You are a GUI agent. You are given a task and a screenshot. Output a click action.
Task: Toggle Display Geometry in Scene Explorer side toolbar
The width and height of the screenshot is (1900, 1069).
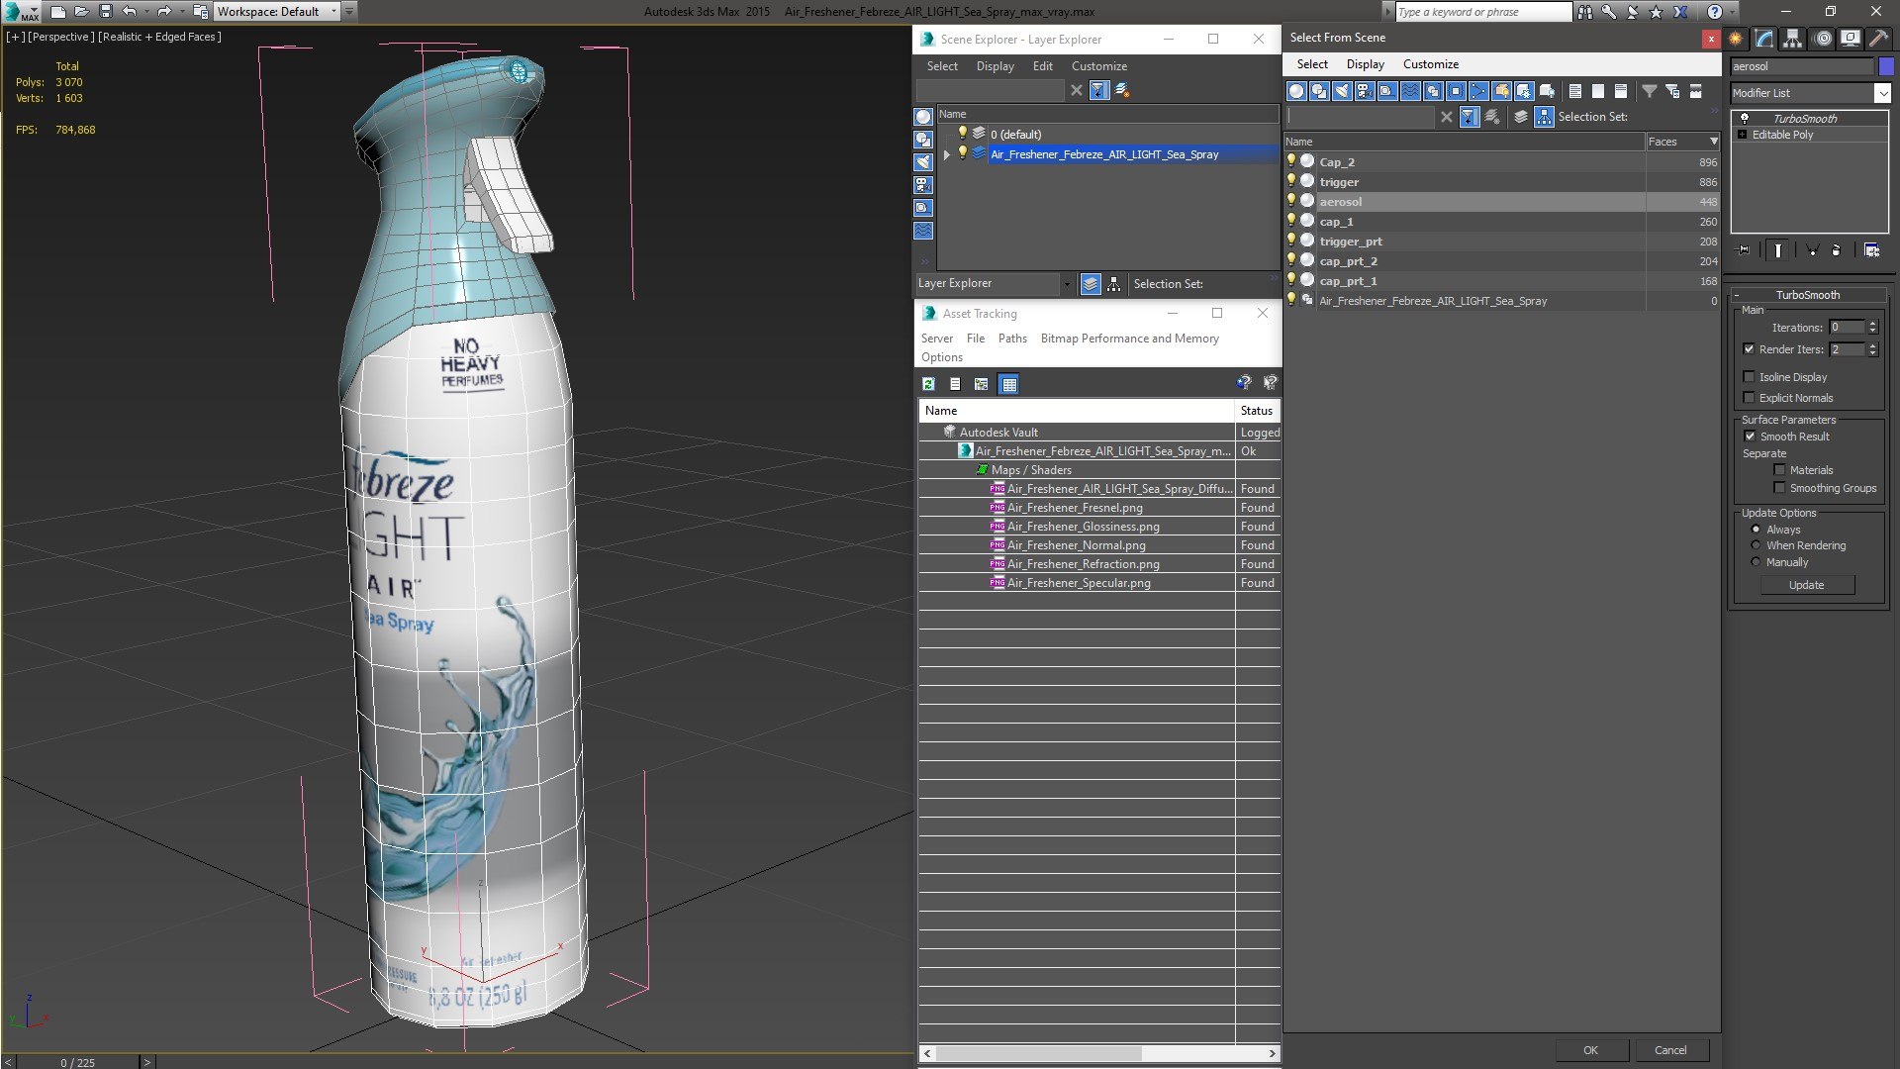(x=923, y=117)
